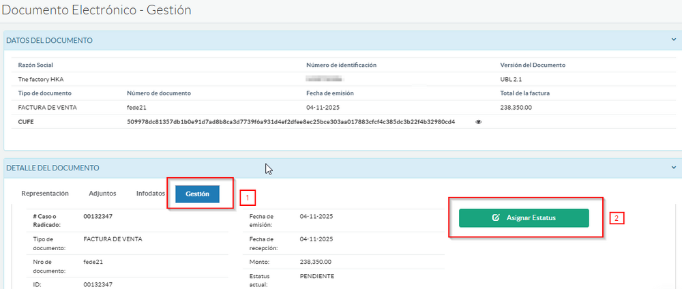Click the Caso o Radicado value 00132347
The image size is (682, 289).
click(x=98, y=216)
